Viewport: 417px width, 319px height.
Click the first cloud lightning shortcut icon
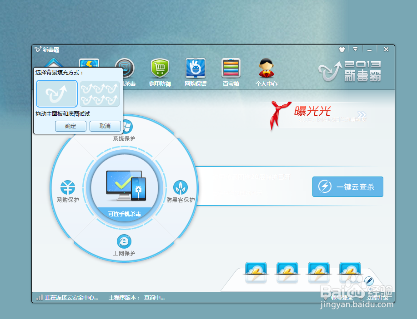click(x=256, y=272)
